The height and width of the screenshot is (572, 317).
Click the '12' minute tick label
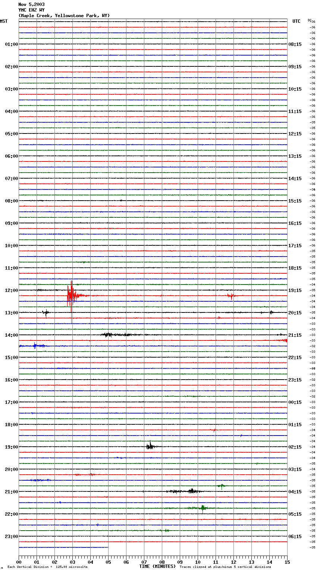[233, 562]
